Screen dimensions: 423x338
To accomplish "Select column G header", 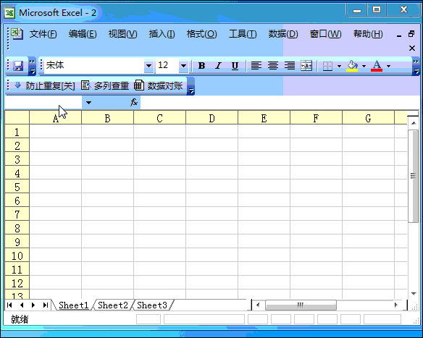I will click(368, 118).
